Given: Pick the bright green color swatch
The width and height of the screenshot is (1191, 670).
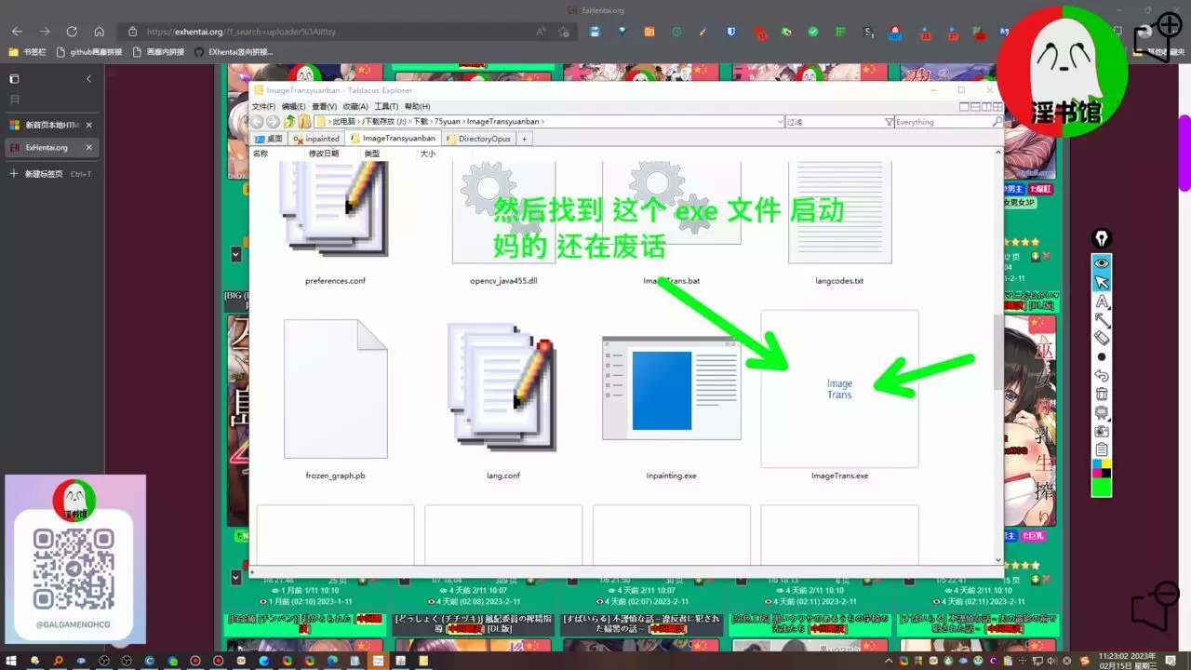Looking at the screenshot, I should [1102, 486].
